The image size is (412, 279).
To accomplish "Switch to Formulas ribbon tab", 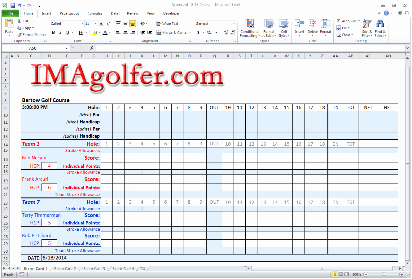I will [x=95, y=13].
